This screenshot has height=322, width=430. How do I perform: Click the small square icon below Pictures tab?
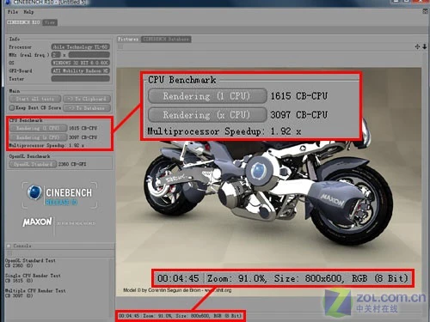pyautogui.click(x=120, y=46)
